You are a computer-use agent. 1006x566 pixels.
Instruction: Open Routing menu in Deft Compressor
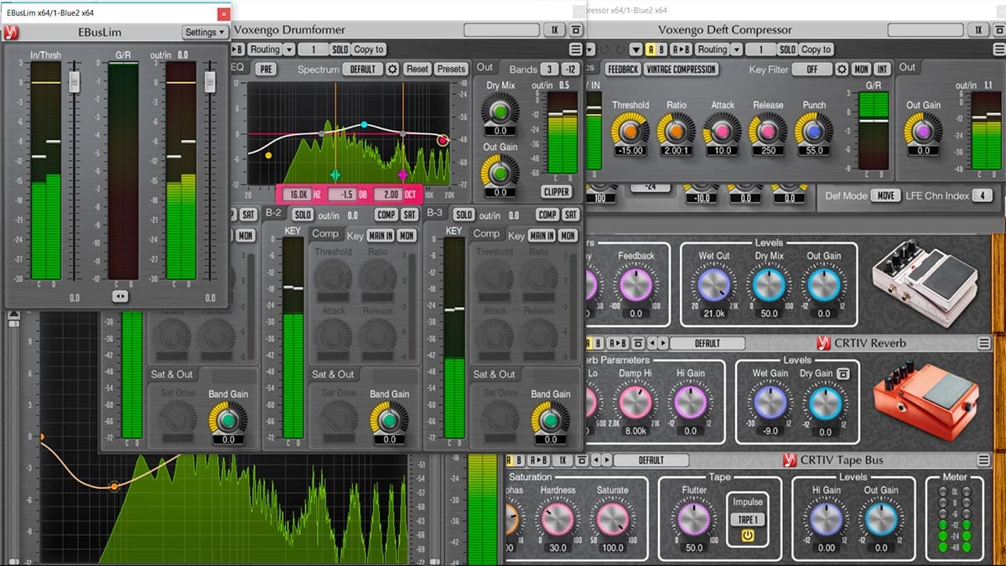click(x=713, y=49)
